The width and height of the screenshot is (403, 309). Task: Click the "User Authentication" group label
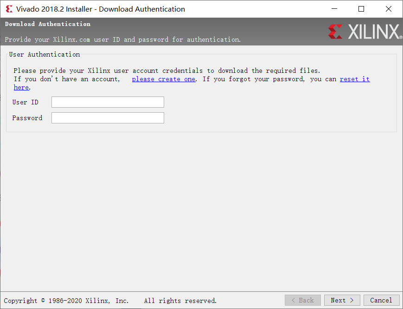pyautogui.click(x=45, y=54)
